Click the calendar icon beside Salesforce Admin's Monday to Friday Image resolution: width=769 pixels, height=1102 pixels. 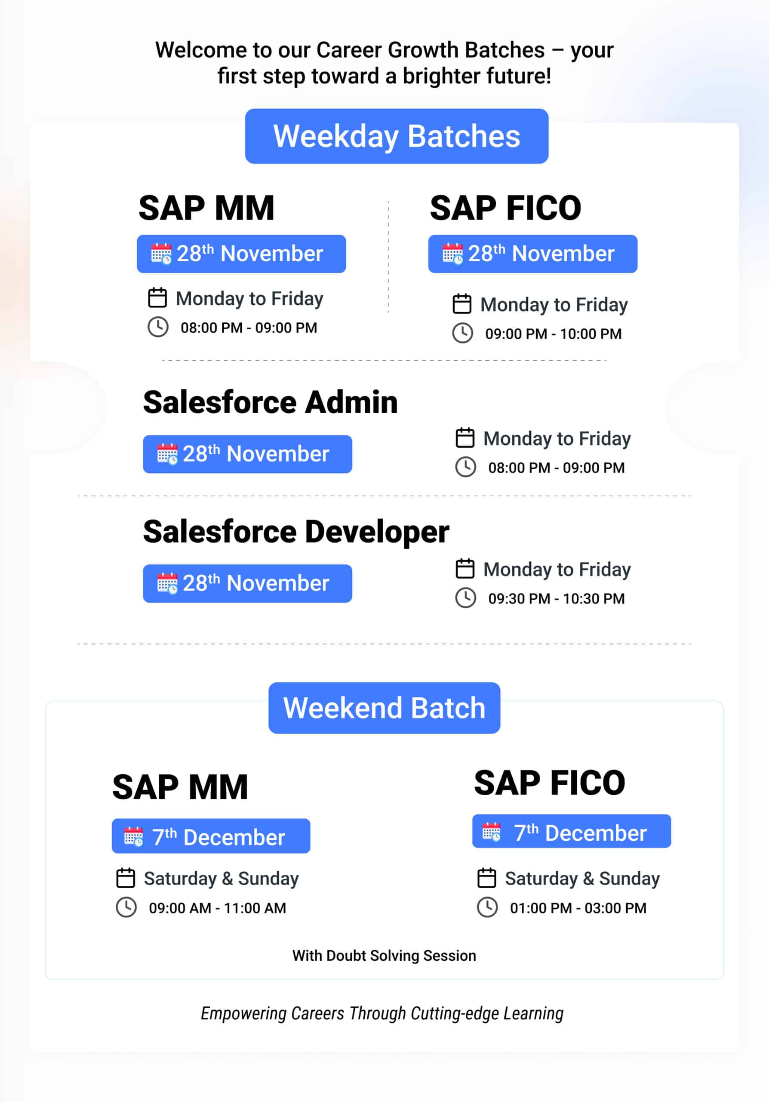(465, 438)
